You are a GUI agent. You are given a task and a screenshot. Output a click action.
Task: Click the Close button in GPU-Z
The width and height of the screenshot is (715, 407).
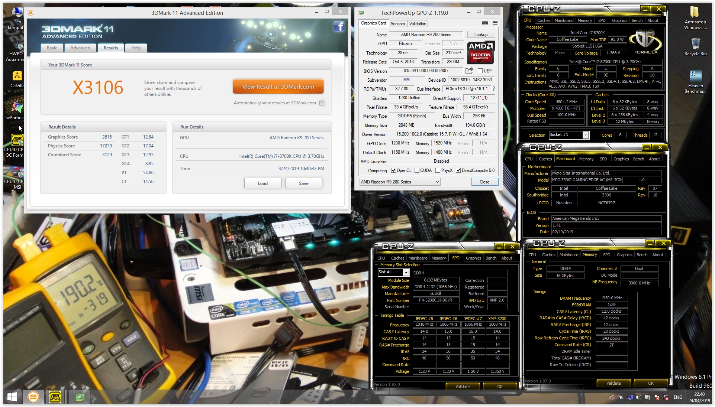click(484, 182)
